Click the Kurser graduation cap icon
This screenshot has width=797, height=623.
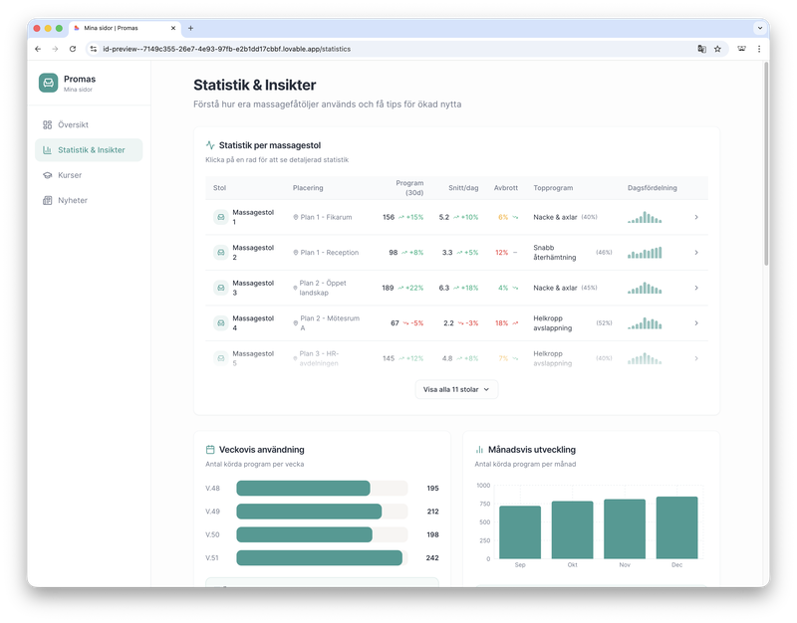(48, 175)
